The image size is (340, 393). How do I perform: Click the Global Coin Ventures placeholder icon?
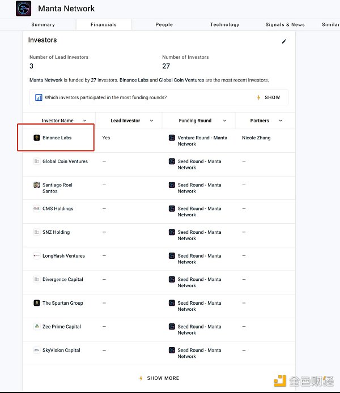coord(37,161)
